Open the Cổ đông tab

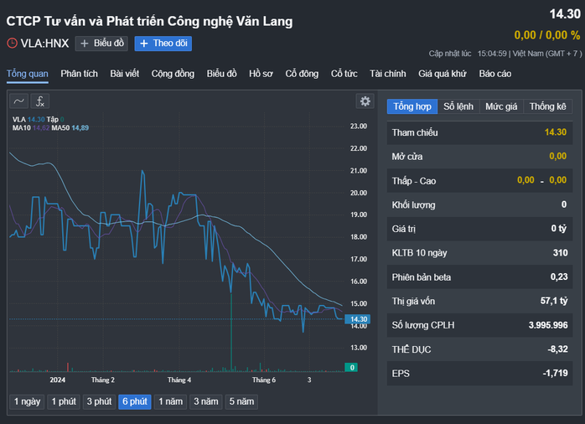[302, 74]
